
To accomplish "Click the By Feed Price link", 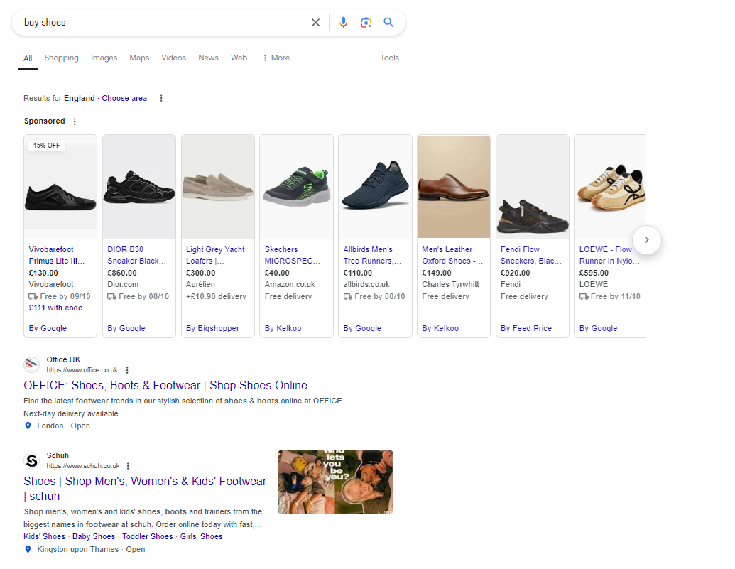I will pyautogui.click(x=526, y=328).
